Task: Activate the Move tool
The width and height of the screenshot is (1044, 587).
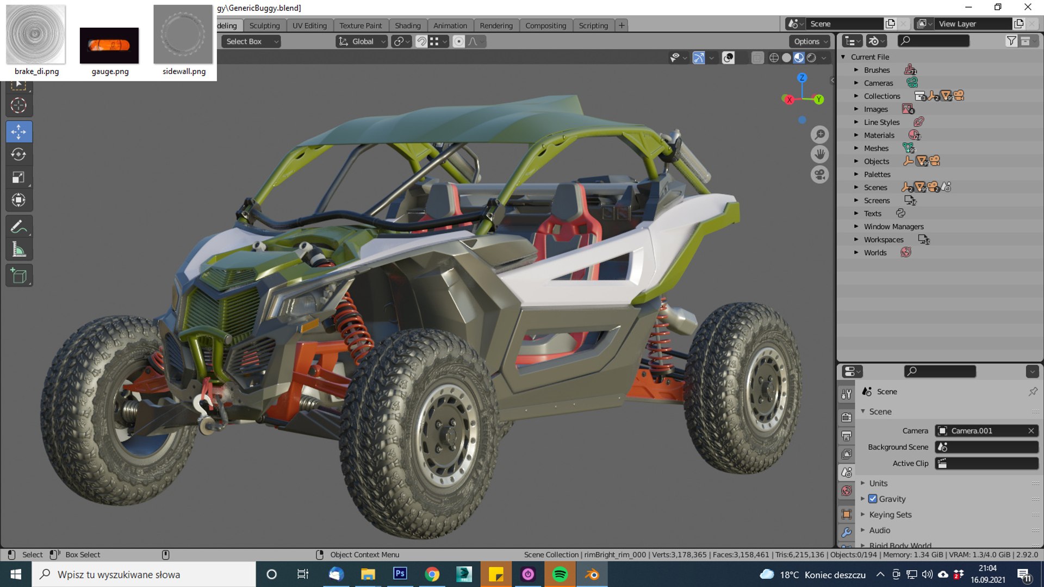Action: pos(18,132)
